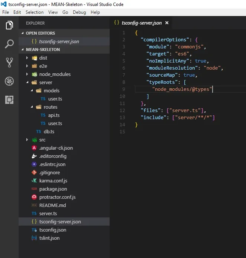Open user.ts in the routes folder

pyautogui.click(x=64, y=123)
